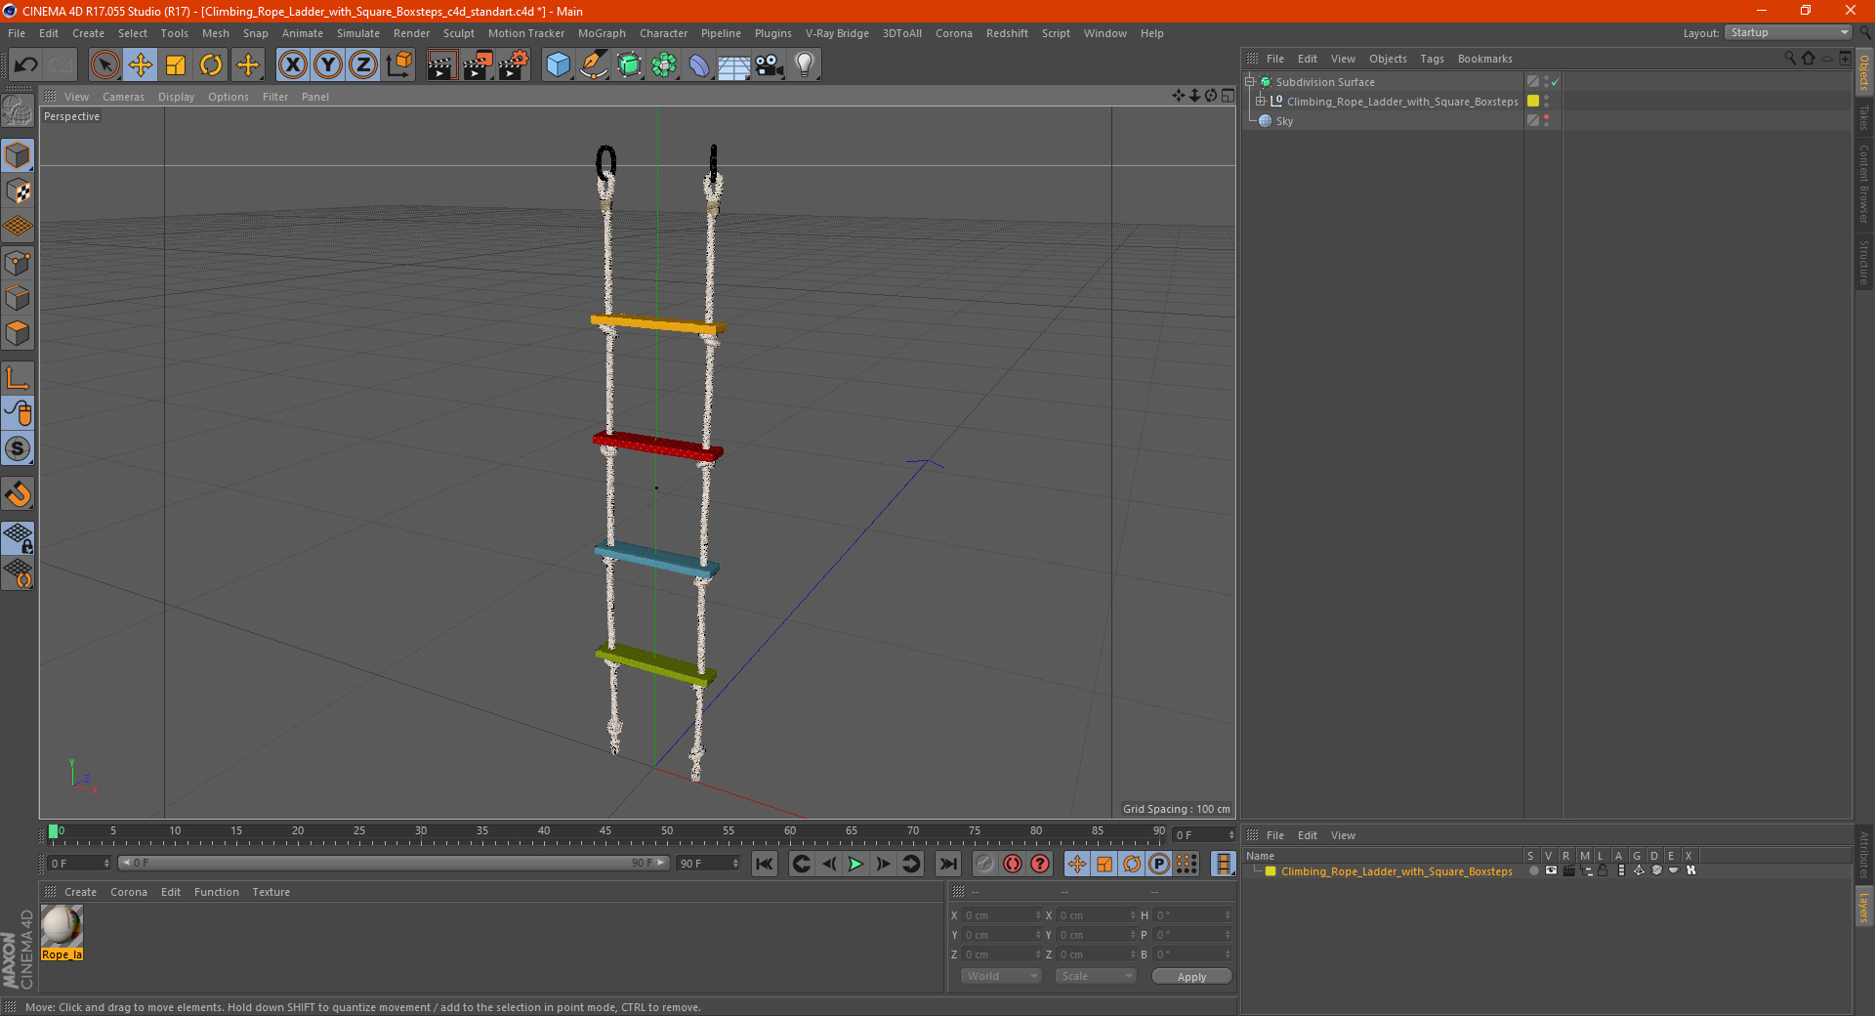Image resolution: width=1875 pixels, height=1016 pixels.
Task: Go to end of animation
Action: point(947,864)
